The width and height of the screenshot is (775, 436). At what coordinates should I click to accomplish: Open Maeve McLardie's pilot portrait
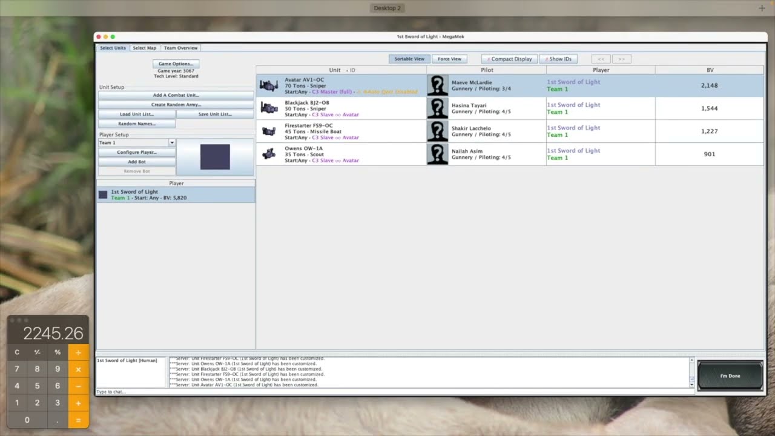coord(437,85)
